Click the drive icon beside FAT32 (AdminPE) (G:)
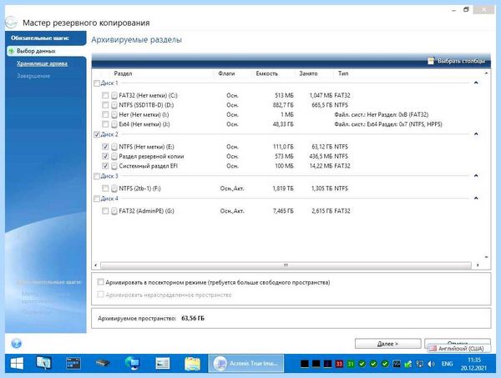 coord(114,211)
